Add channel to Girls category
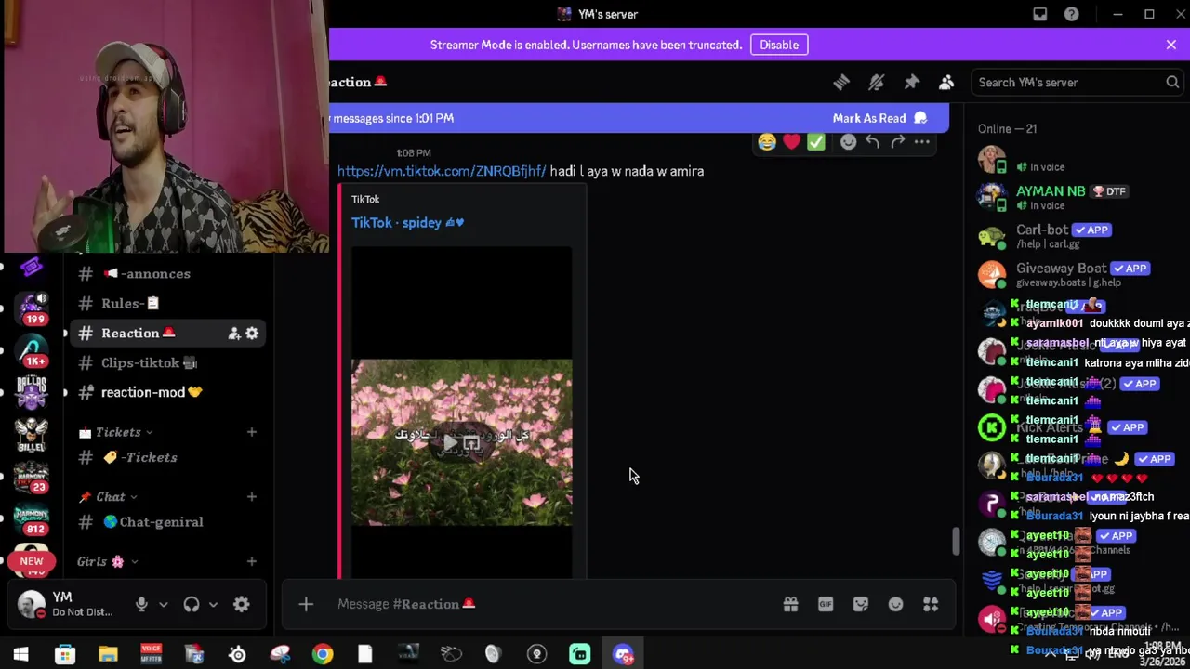The image size is (1190, 669). (251, 561)
